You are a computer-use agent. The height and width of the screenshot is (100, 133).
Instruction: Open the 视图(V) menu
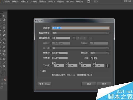61,2
